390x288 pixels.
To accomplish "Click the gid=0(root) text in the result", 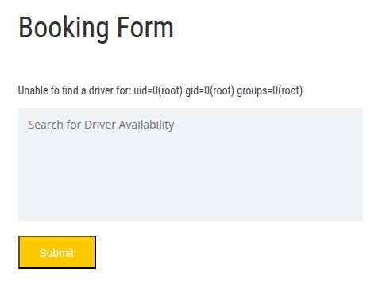I will point(210,90).
